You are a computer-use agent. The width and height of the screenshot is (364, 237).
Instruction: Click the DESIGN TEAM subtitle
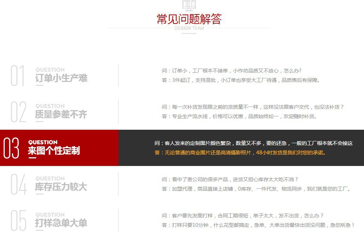point(189,28)
